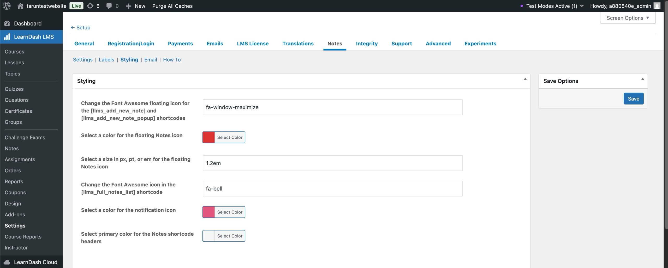Click the home icon beside taruntestwebsite
Screen dimensions: 668x268
pyautogui.click(x=20, y=6)
